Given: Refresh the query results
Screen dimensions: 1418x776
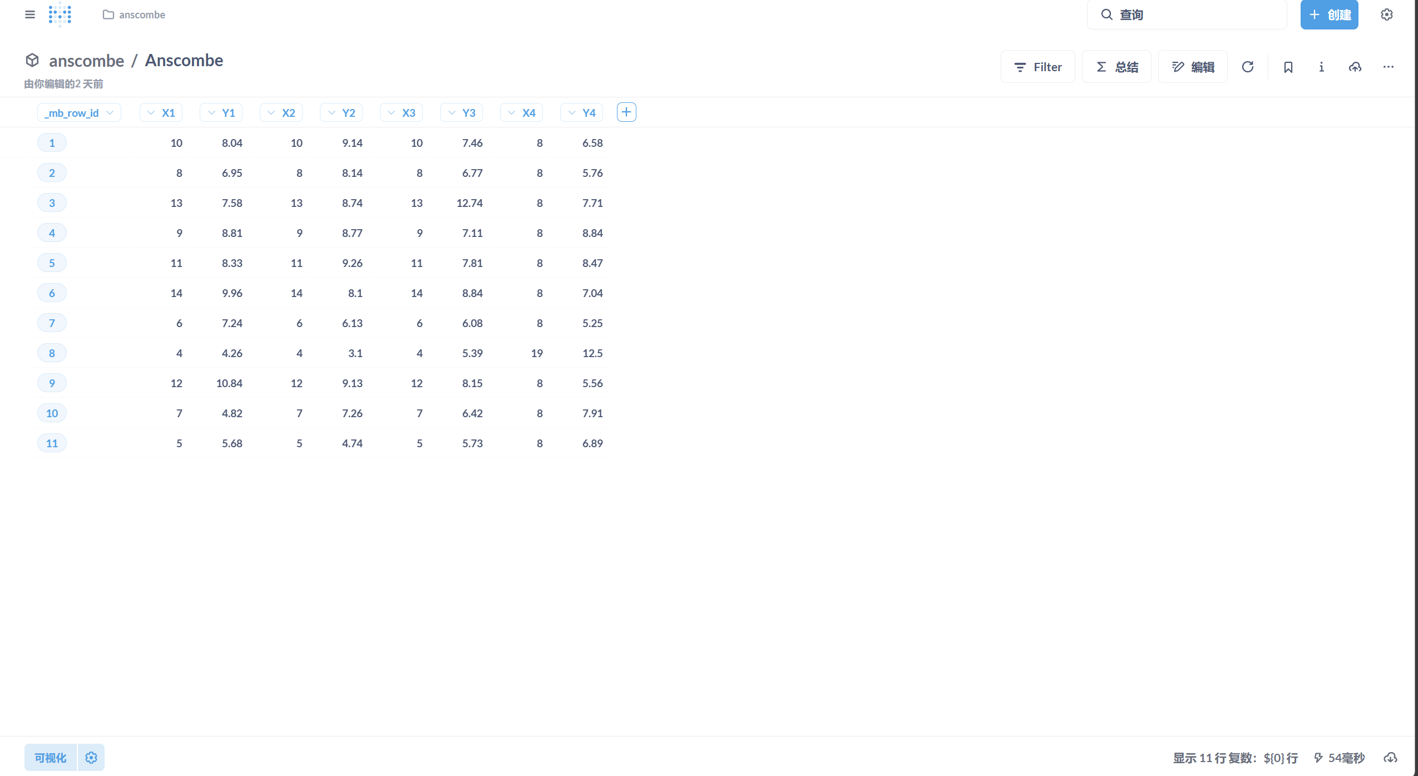Looking at the screenshot, I should tap(1248, 67).
